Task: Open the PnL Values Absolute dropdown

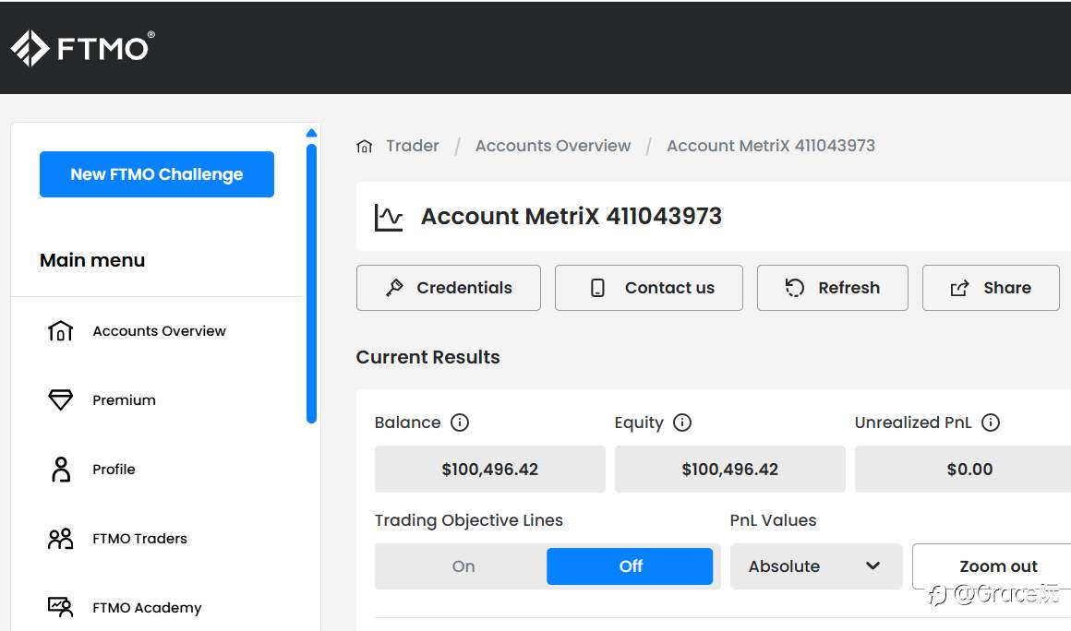Action: pos(816,566)
